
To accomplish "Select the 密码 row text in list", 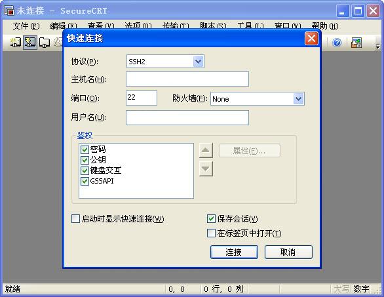I will coord(98,149).
